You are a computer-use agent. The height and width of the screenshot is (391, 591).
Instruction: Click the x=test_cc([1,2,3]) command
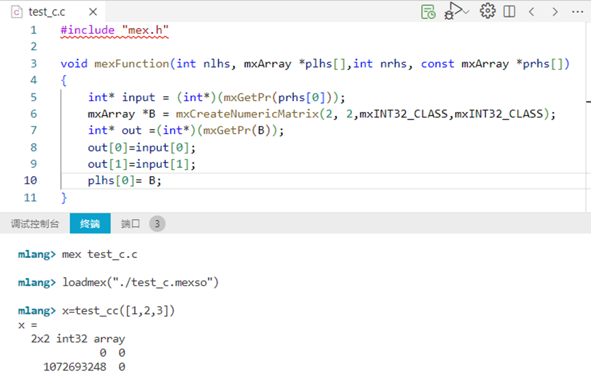click(x=118, y=310)
